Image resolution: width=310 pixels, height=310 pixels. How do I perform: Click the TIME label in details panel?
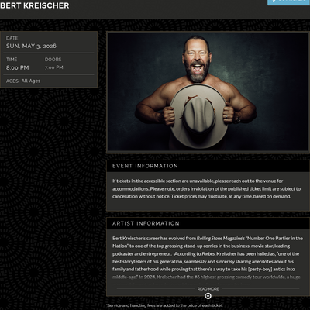12,60
